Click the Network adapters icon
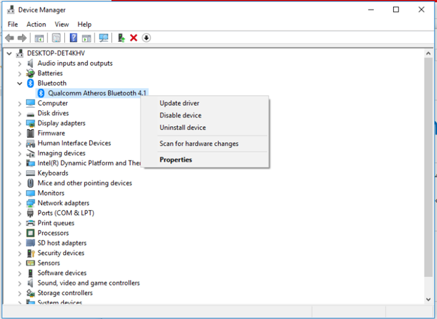437x319 pixels. click(x=30, y=203)
